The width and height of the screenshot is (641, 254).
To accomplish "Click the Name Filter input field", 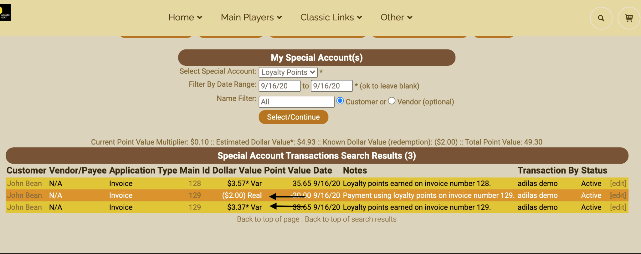I will coord(296,102).
